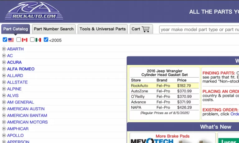Viewport: 239px width, 143px height.
Task: Expand the AMERICAN MOTORS make
Action: [x=4, y=122]
